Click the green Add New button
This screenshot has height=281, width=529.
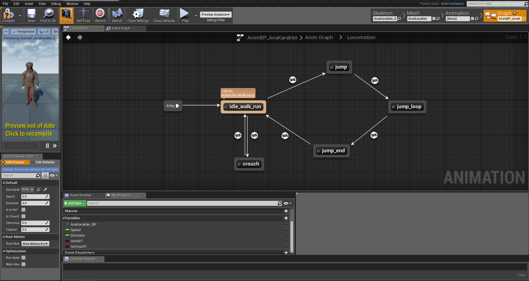click(75, 203)
